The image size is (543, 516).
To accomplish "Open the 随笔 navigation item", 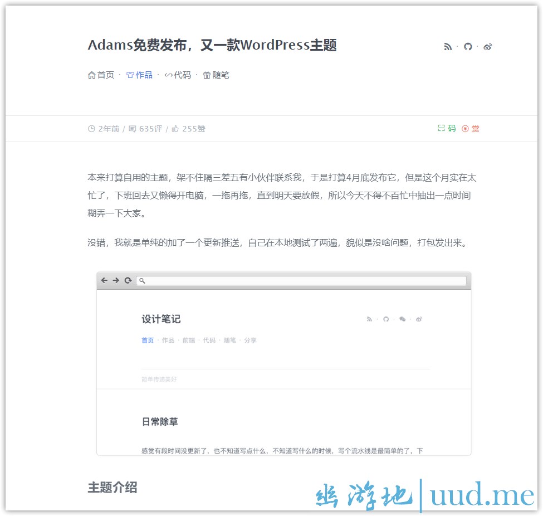I will click(x=216, y=75).
